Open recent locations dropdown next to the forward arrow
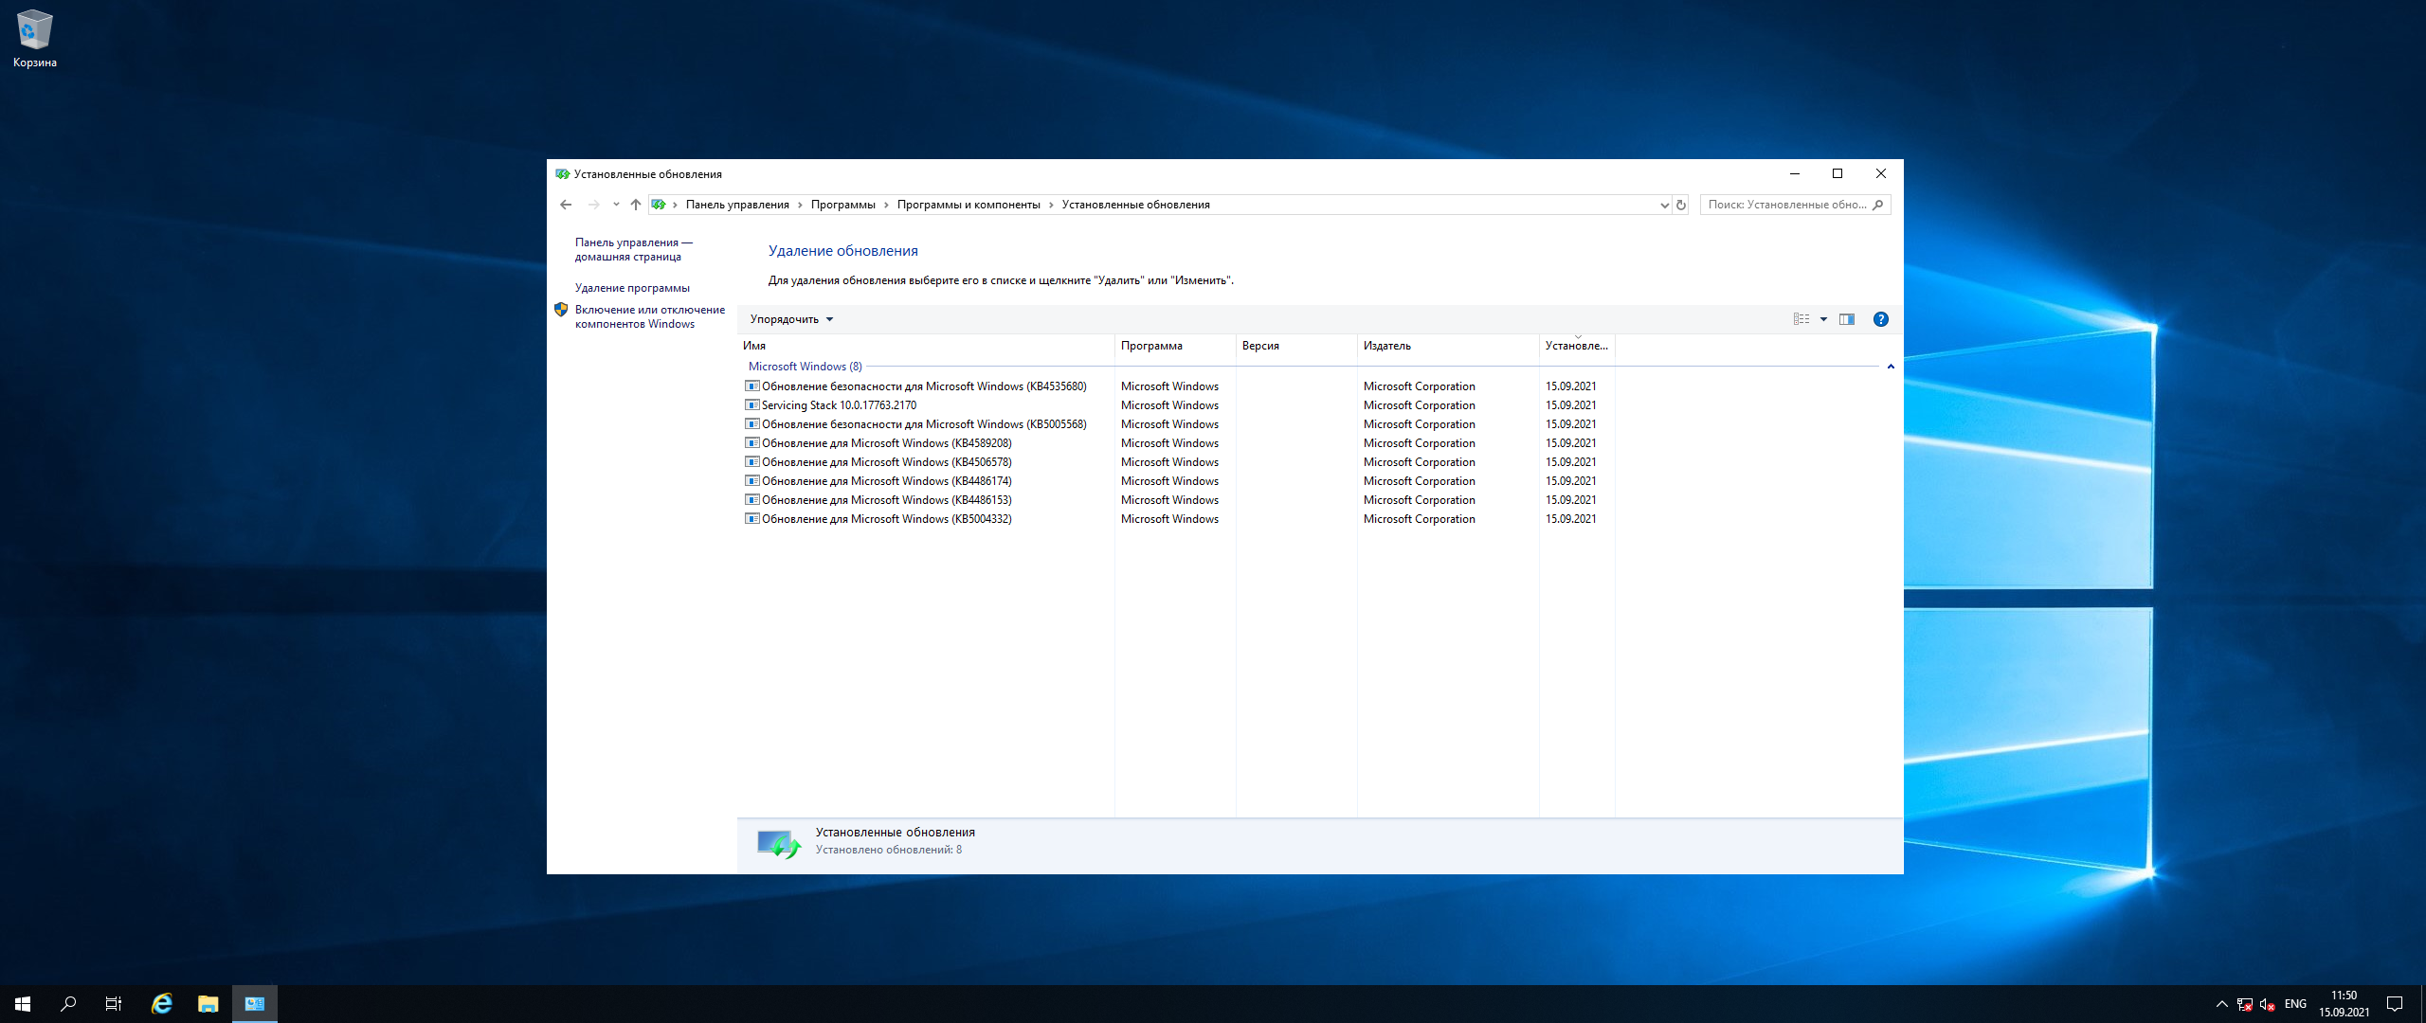This screenshot has height=1023, width=2426. [x=616, y=205]
